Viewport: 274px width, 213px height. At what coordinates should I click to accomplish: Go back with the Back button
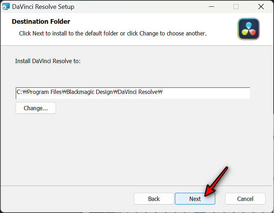coord(154,199)
